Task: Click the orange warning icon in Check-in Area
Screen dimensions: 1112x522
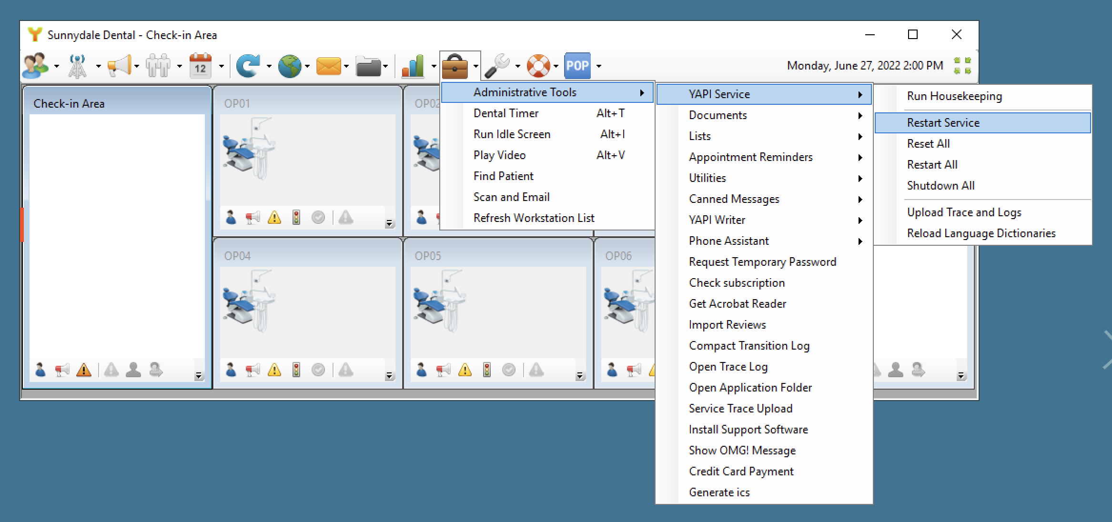Action: point(84,370)
